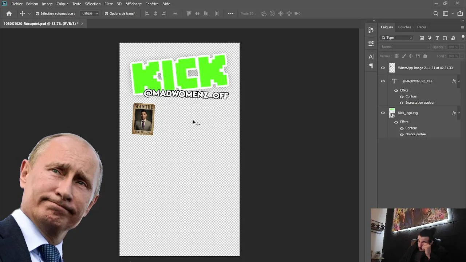This screenshot has width=466, height=262.
Task: Click the 3D roll mode icon
Action: coord(272,13)
